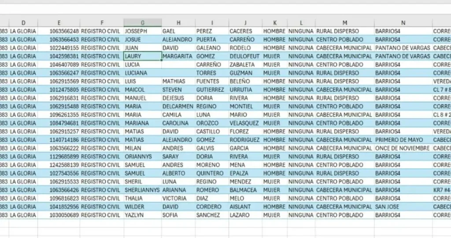Click the cell containing PUERTA
Image resolution: width=451 pixels, height=238 pixels.
[x=212, y=39]
